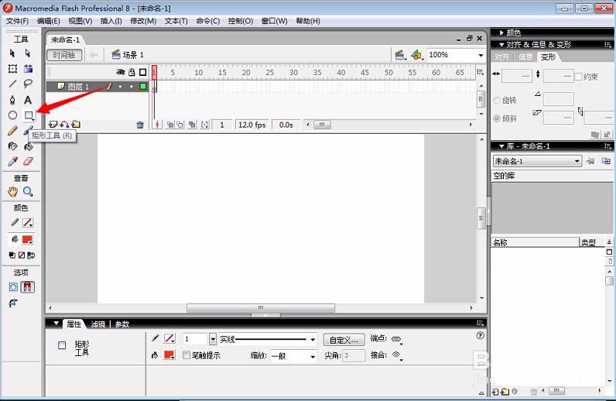The height and width of the screenshot is (401, 616).
Task: Select the Pen tool
Action: coord(12,100)
